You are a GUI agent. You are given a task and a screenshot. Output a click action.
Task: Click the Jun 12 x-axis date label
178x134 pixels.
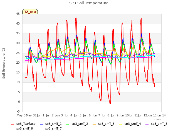click(143, 115)
